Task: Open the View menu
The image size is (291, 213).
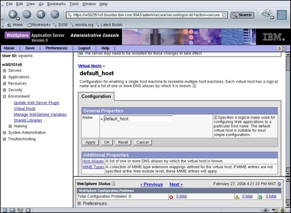Action: point(31,4)
